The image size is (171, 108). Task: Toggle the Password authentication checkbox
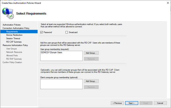[x=41, y=32]
